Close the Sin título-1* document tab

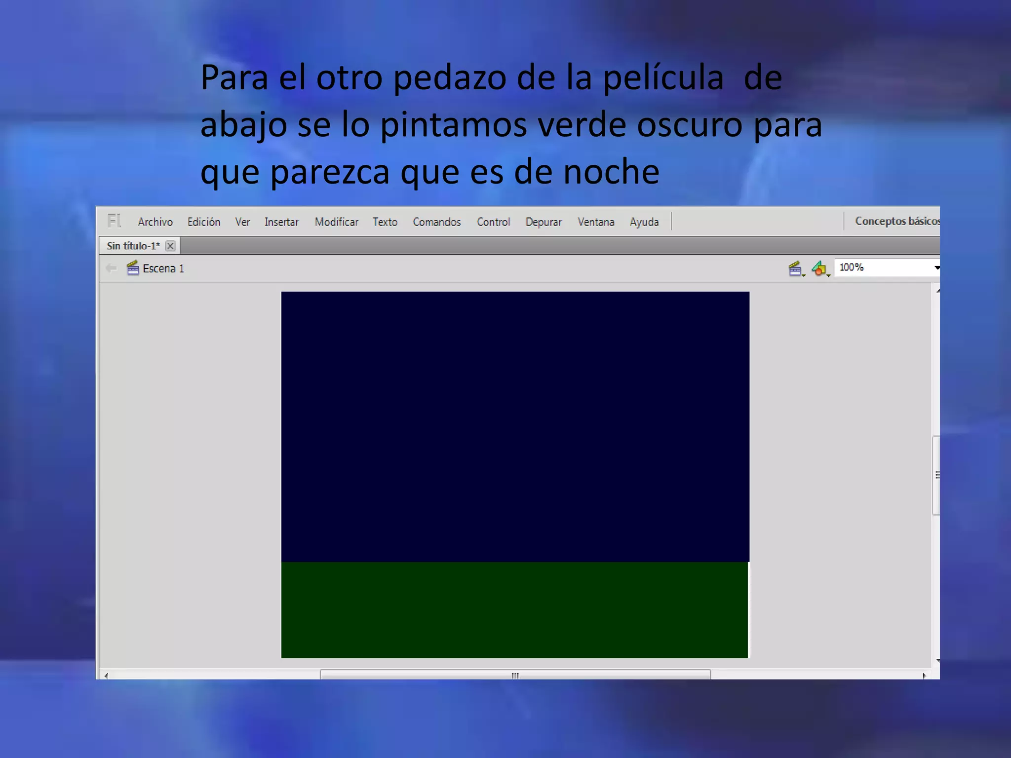coord(170,246)
